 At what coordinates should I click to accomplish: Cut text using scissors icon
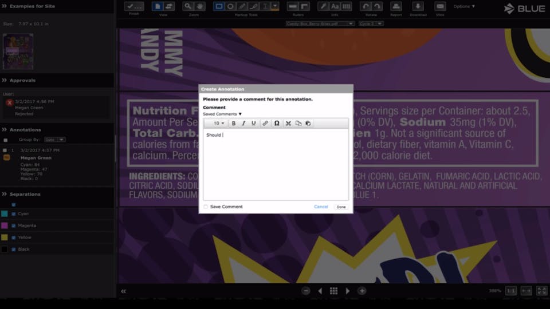coord(288,124)
